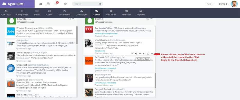Screen dimensions: 240x100
Task: Click the @Razzzzzmatazzzz handle under Home
Action: pyautogui.click(x=104, y=22)
